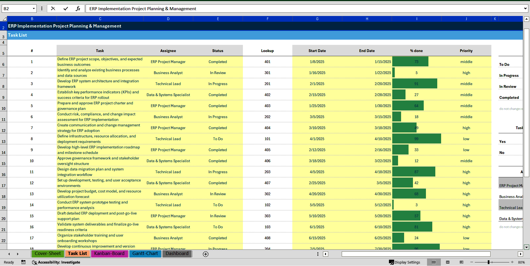The image size is (530, 266).
Task: Open the Kanban-Board sheet tab
Action: click(109, 254)
